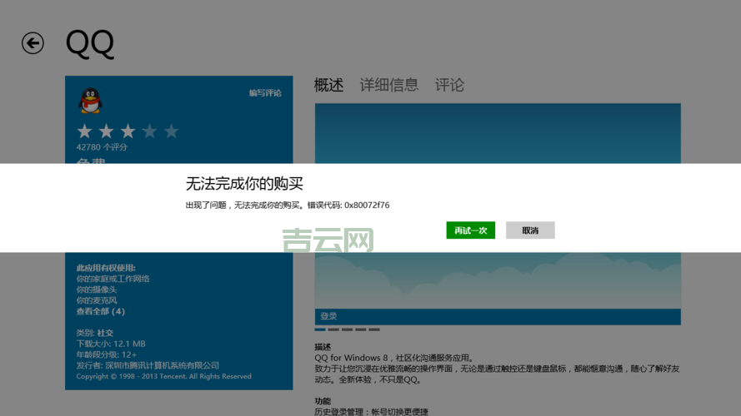Select the third screenshot page indicator
The height and width of the screenshot is (416, 741).
point(347,329)
